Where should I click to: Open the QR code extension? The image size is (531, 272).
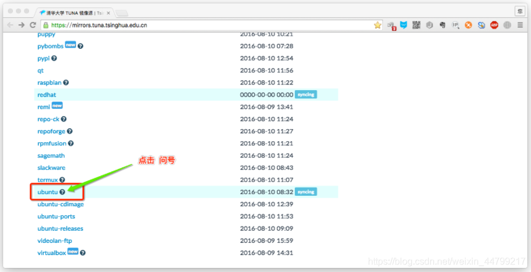coord(416,25)
